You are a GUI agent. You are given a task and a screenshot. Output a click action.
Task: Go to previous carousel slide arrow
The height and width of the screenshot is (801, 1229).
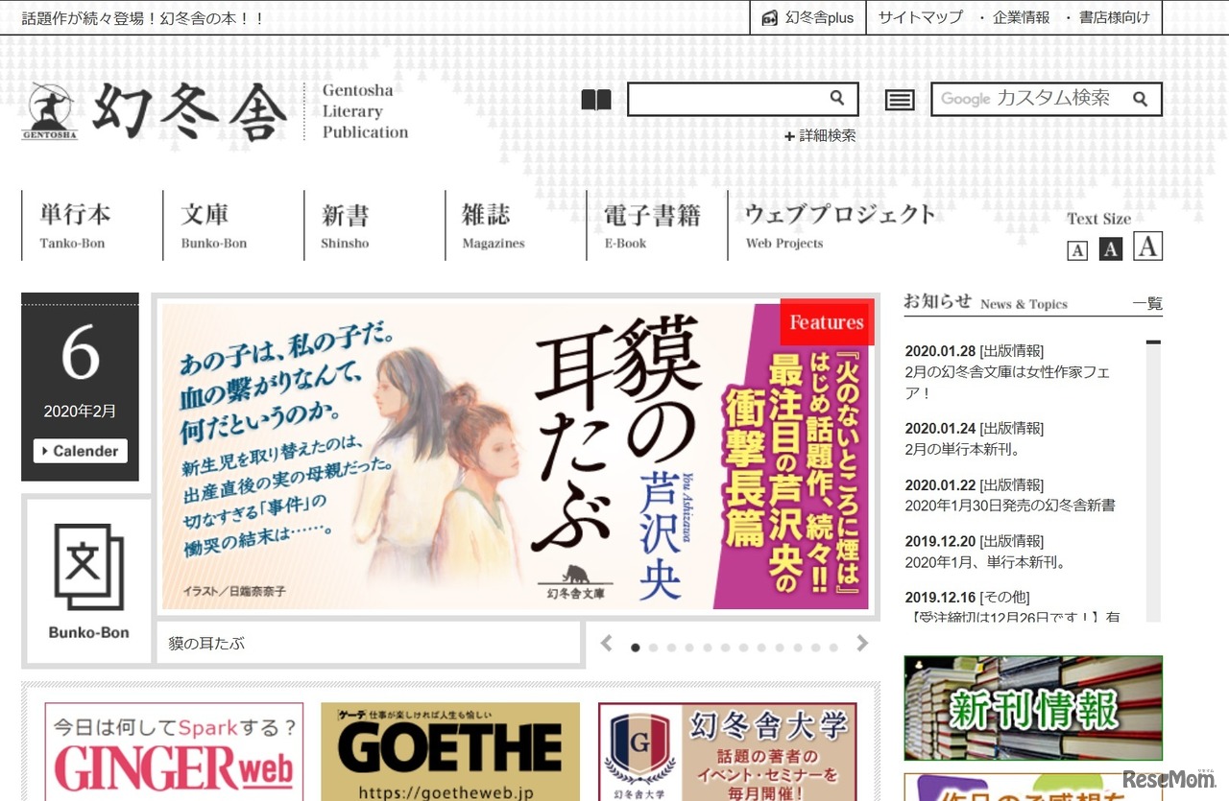coord(607,644)
